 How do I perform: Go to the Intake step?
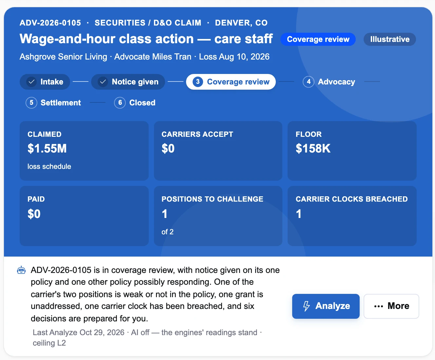point(45,82)
